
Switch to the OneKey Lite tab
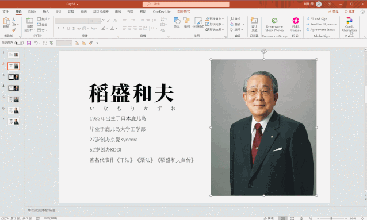click(x=162, y=11)
